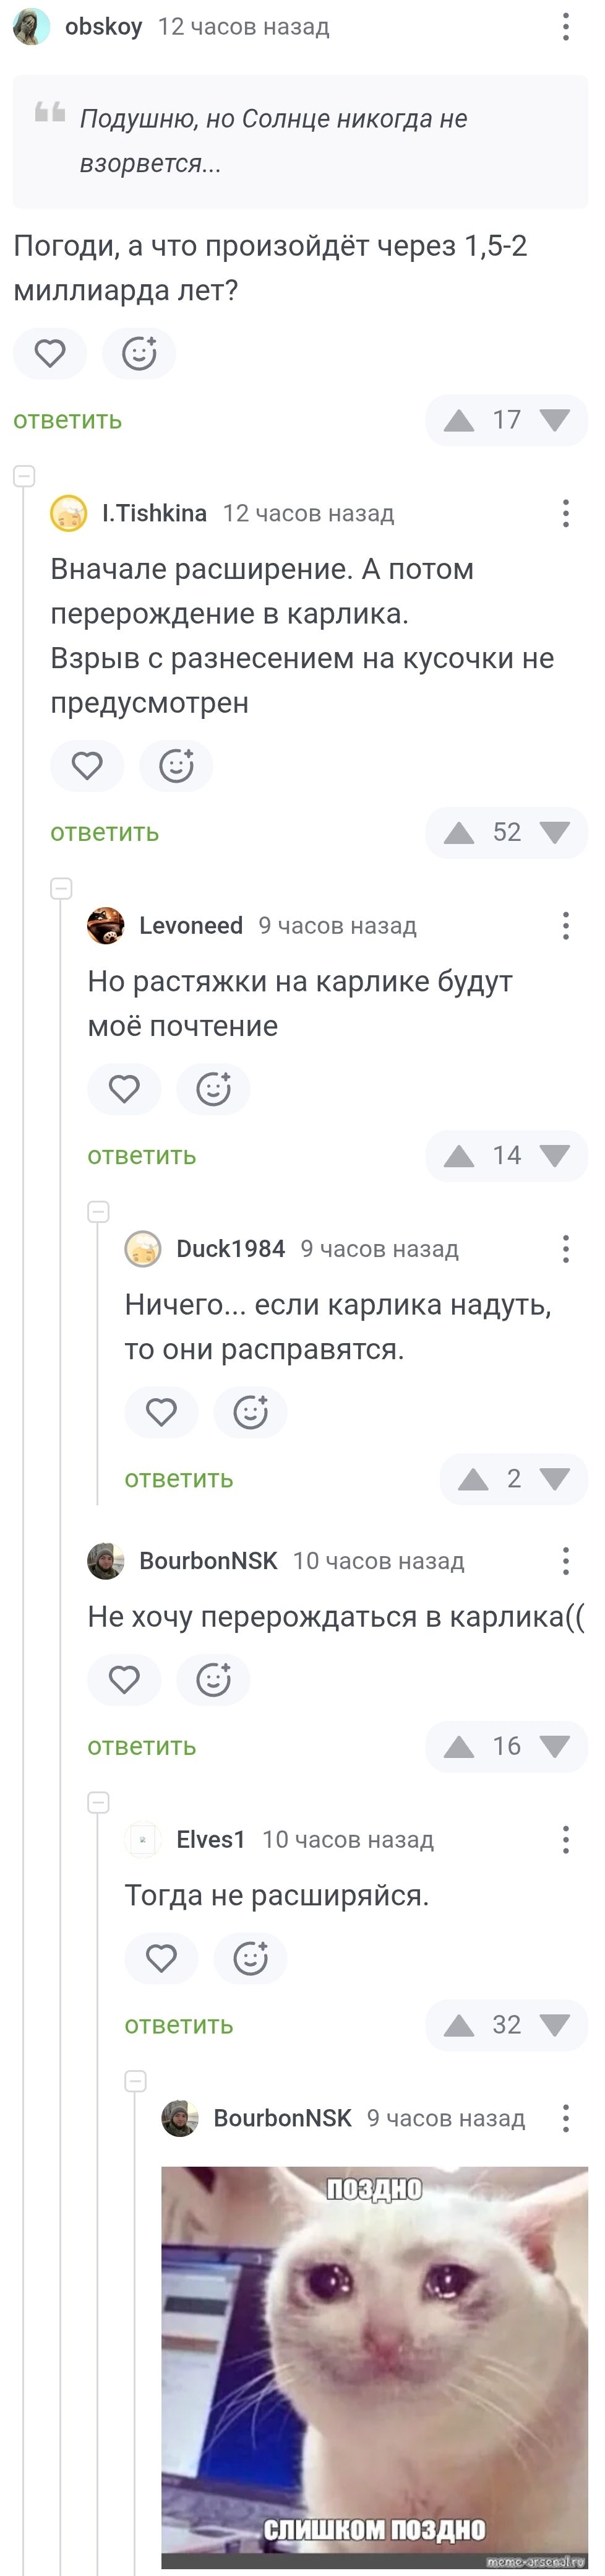Toggle heart on Elves1's comment
The width and height of the screenshot is (605, 2576).
161,1957
